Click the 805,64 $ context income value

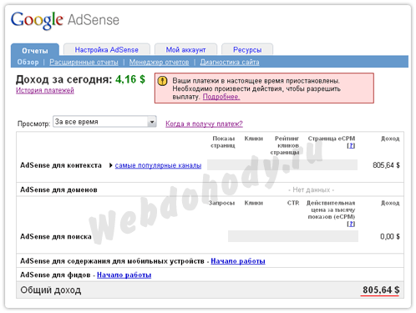[x=386, y=165]
